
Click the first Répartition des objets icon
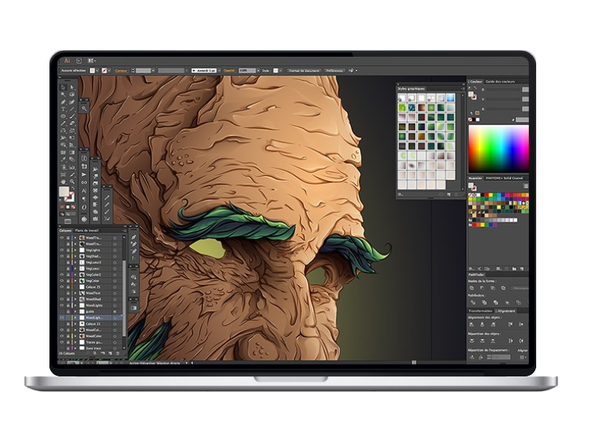click(x=472, y=340)
